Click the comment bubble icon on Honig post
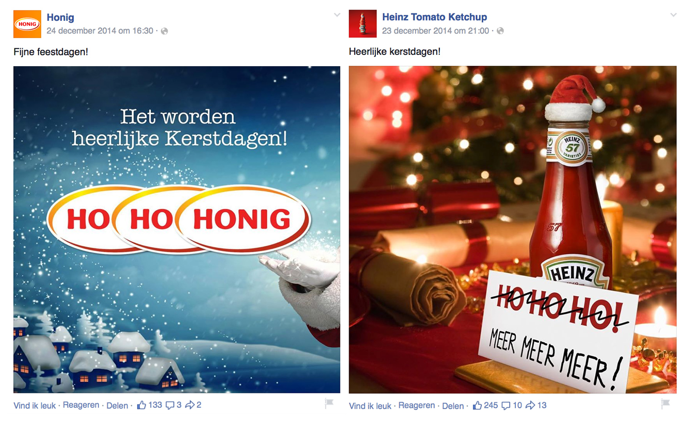Image resolution: width=685 pixels, height=421 pixels. [x=170, y=405]
